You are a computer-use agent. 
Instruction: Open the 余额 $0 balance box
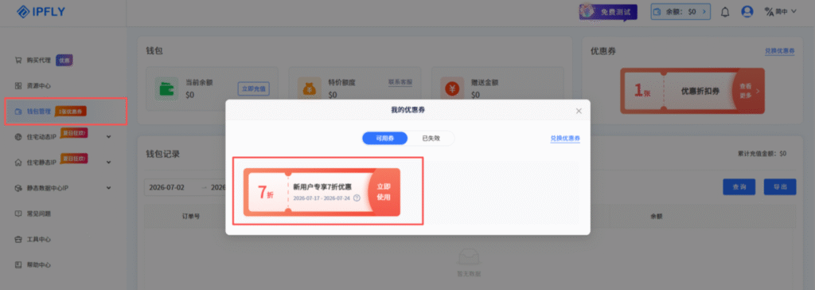click(681, 11)
